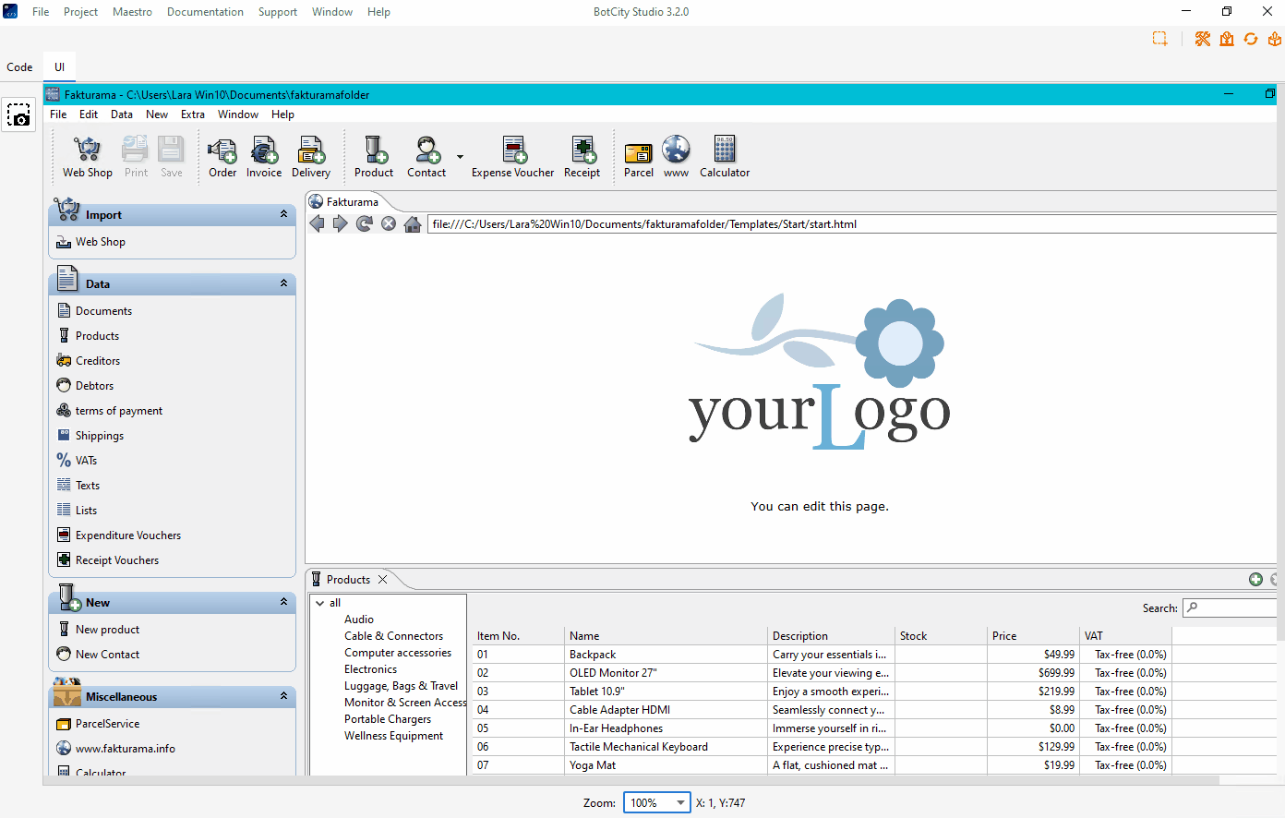Add a new Contact via toolbar
This screenshot has height=818, width=1285.
(426, 157)
